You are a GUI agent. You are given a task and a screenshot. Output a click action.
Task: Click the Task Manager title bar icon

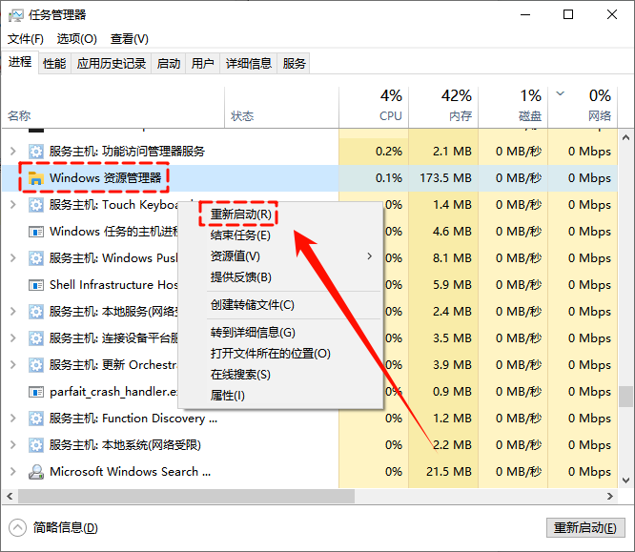click(16, 15)
